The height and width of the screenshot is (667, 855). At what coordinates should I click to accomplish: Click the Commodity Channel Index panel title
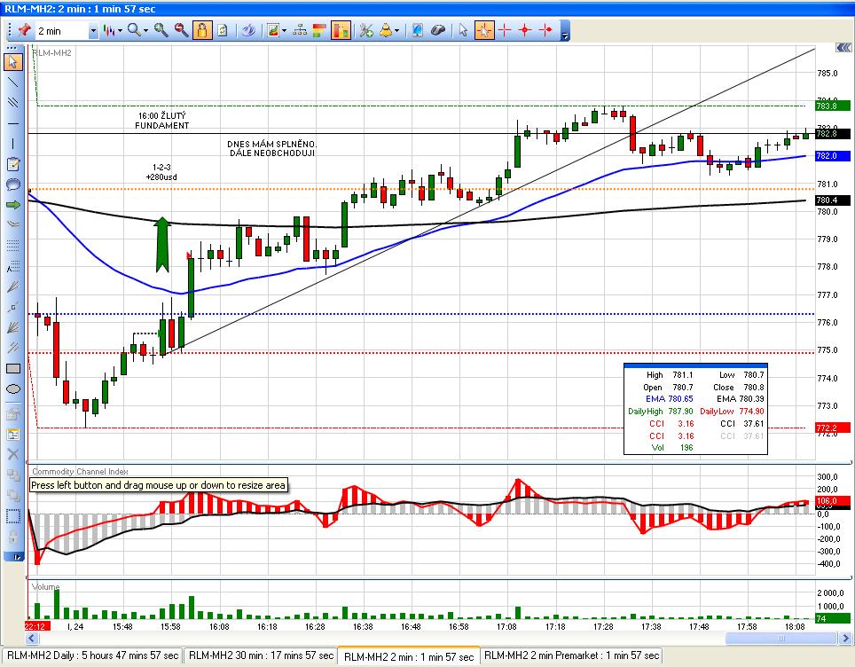click(80, 471)
